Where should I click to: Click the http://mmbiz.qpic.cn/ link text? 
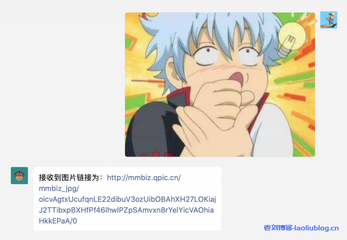point(144,178)
